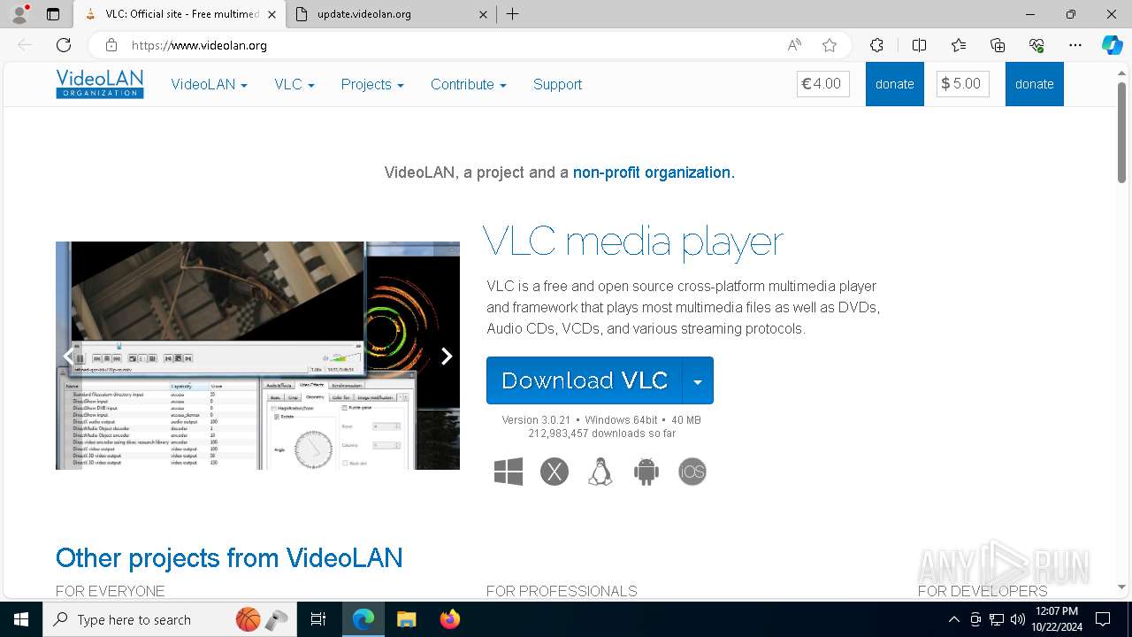Open the taskbar clock and date
The image size is (1132, 637).
[x=1057, y=619]
